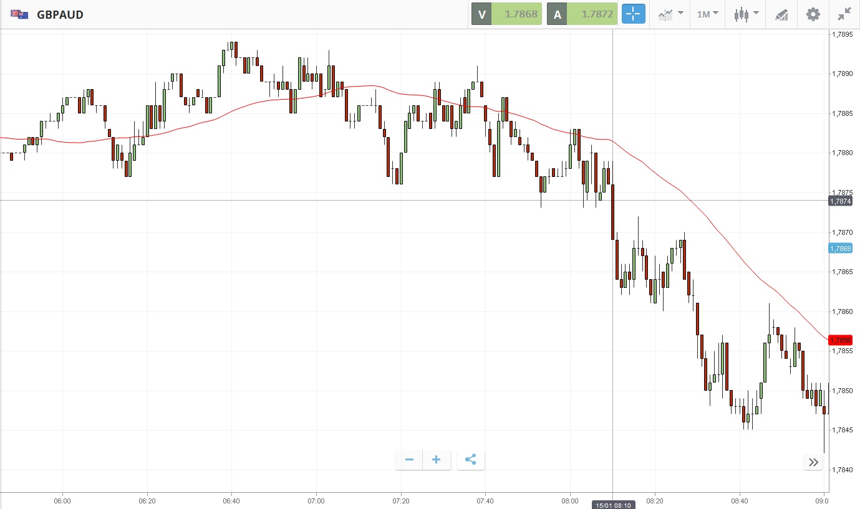Click the GBPAUD flag icon
This screenshot has width=860, height=509.
pyautogui.click(x=19, y=14)
